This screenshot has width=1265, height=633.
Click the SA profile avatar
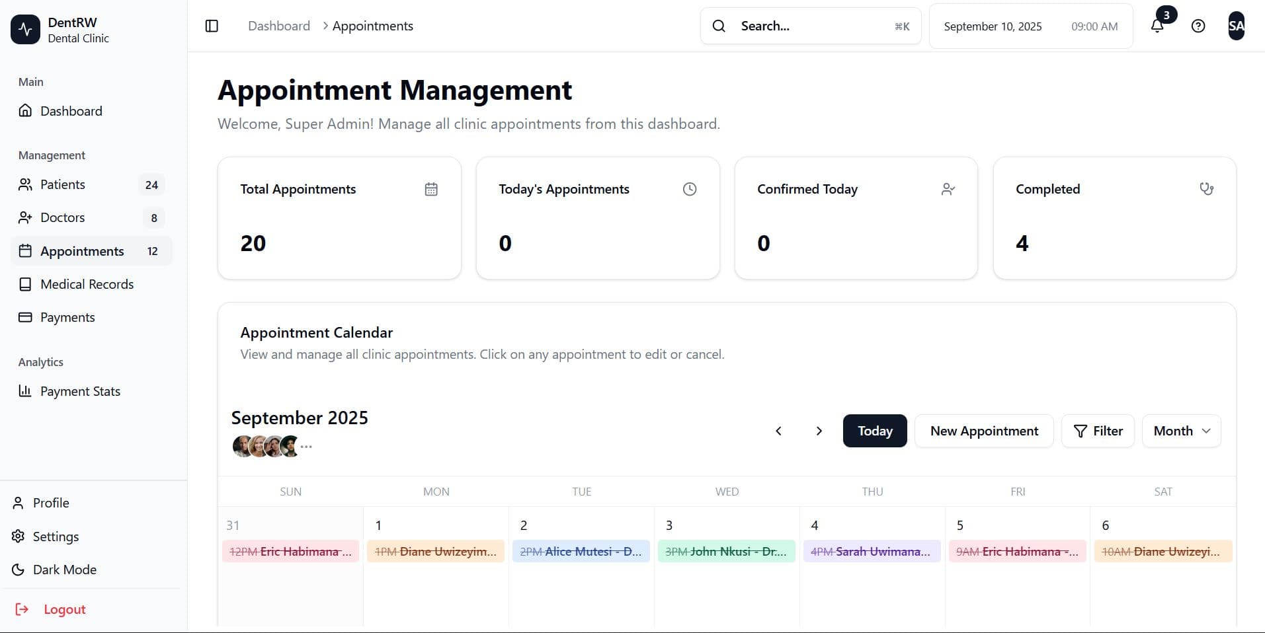coord(1236,26)
